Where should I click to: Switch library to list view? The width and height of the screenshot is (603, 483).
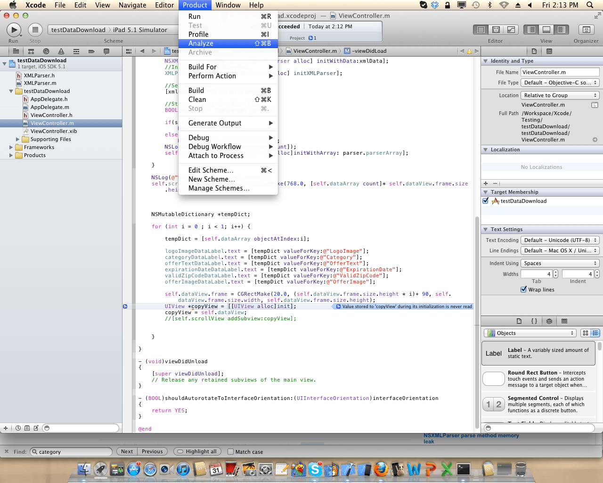[x=595, y=333]
